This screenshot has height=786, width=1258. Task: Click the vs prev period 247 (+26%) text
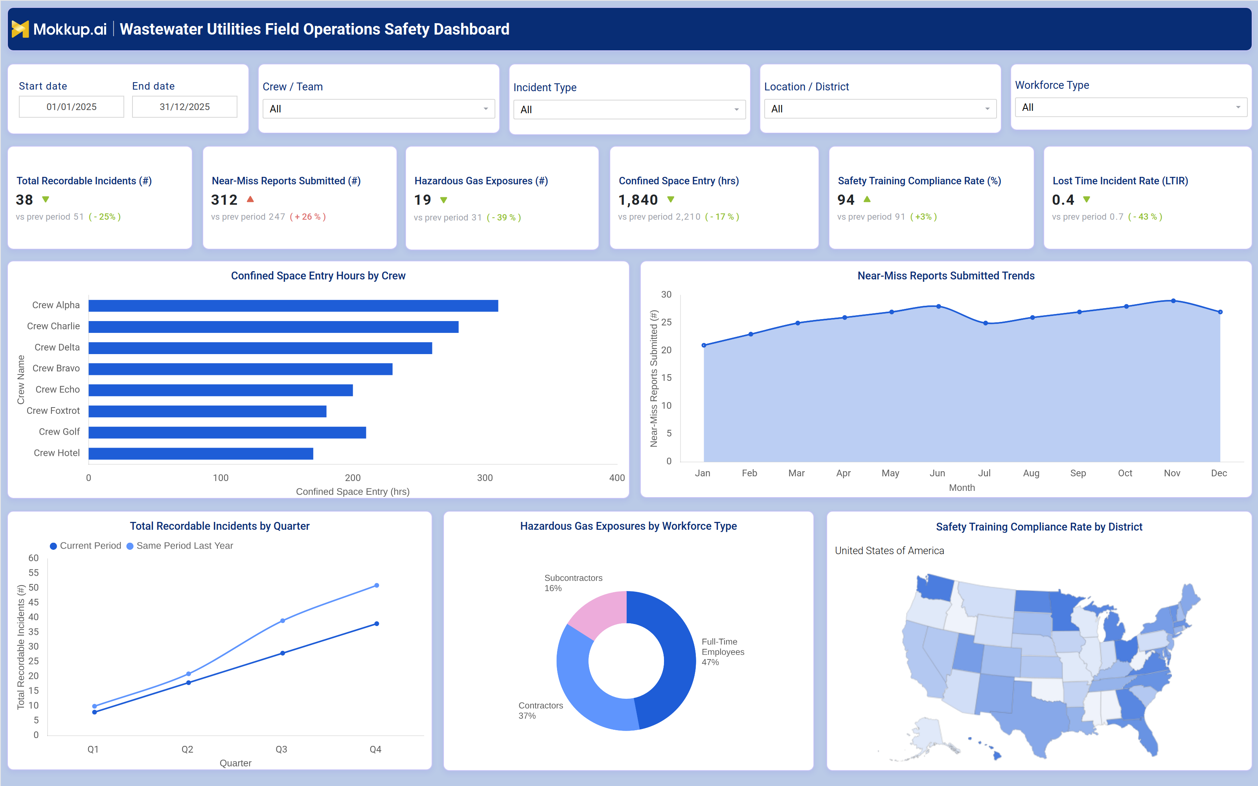click(x=268, y=217)
